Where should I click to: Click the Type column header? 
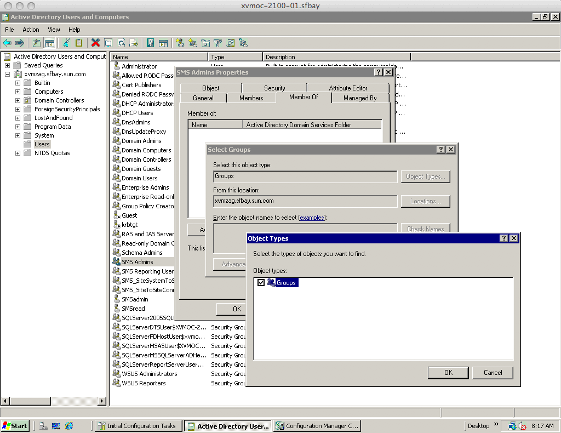click(236, 57)
